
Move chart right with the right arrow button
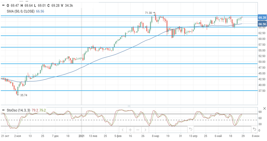point(145,130)
